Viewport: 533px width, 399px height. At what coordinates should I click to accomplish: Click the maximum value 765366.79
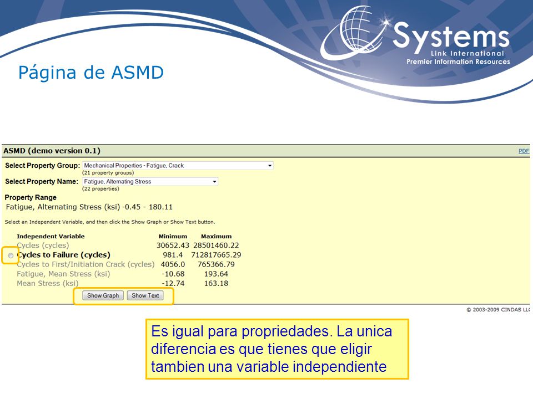[x=216, y=264]
